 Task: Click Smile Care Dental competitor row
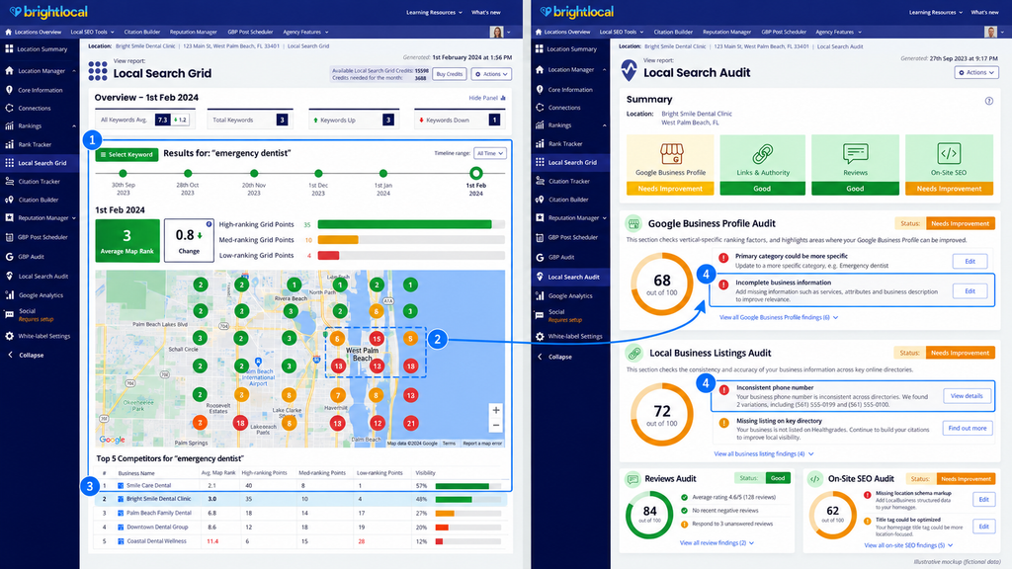click(x=302, y=485)
